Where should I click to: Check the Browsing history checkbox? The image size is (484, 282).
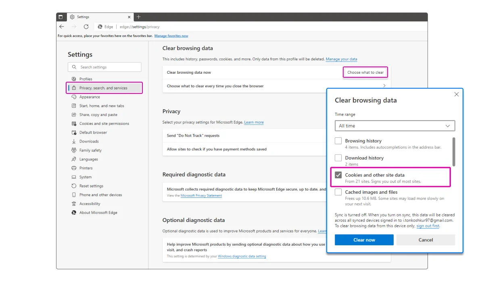338,141
